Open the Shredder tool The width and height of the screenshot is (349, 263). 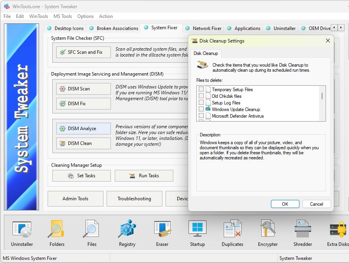click(303, 233)
